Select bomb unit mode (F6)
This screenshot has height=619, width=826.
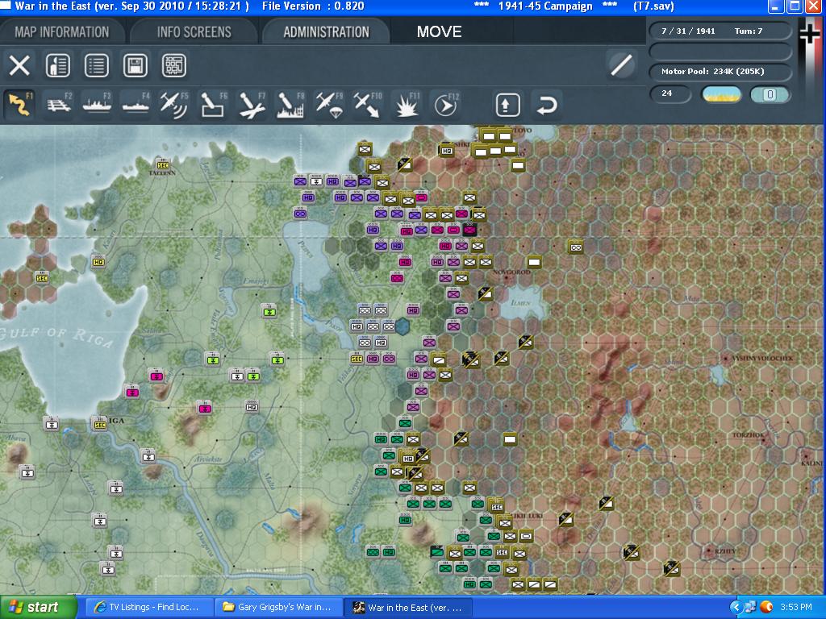213,104
